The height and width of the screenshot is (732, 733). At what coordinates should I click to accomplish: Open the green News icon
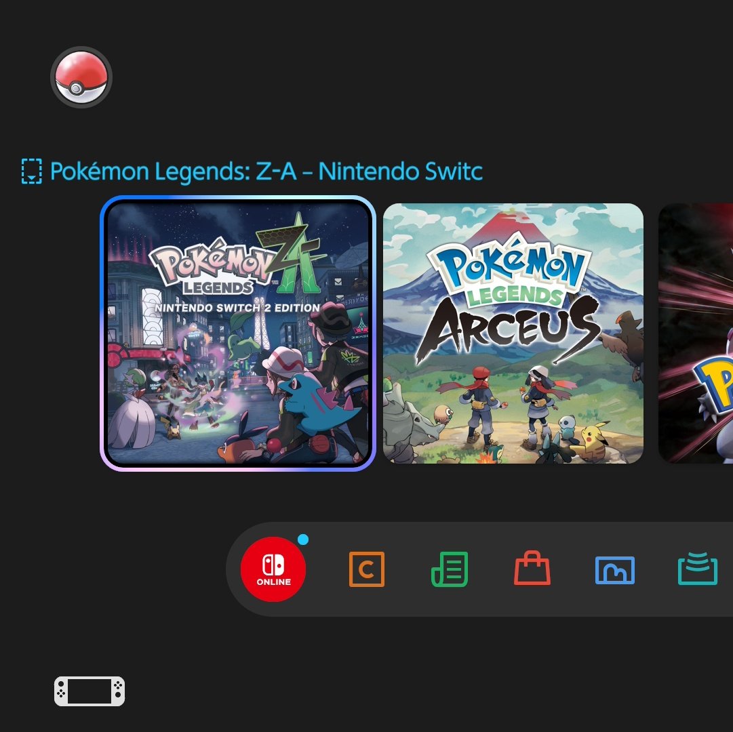[450, 569]
